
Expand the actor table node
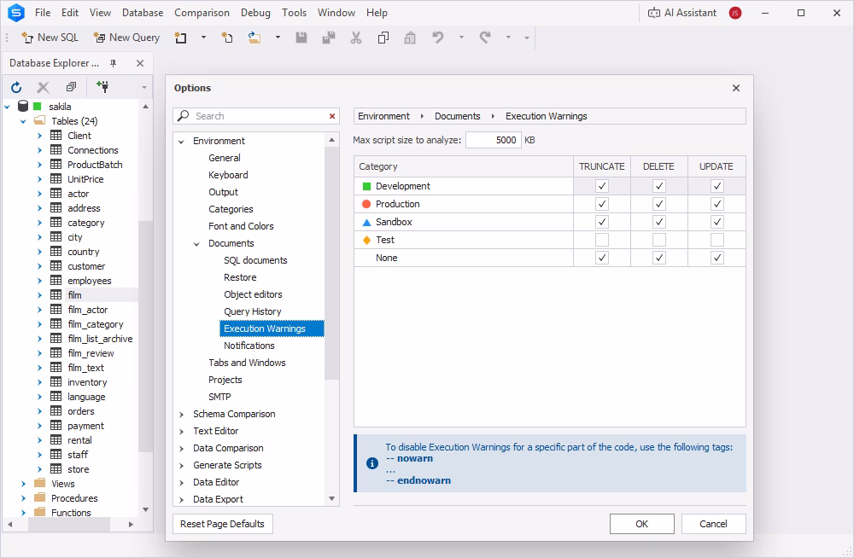click(x=39, y=194)
